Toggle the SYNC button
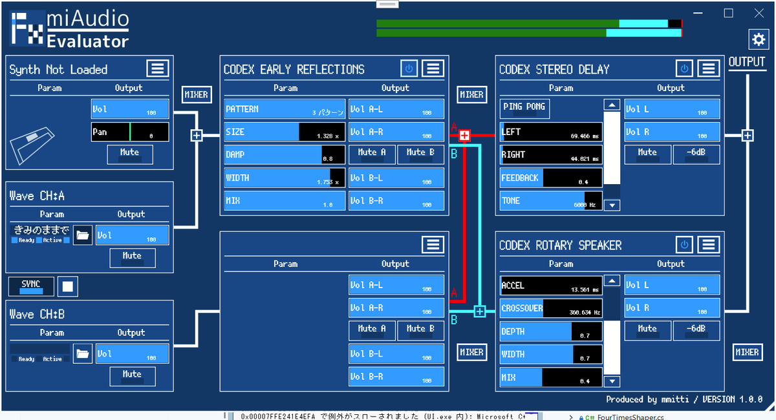The height and width of the screenshot is (420, 776). tap(30, 286)
